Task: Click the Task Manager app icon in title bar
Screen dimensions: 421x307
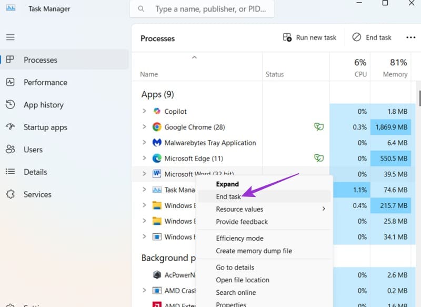Action: point(11,8)
